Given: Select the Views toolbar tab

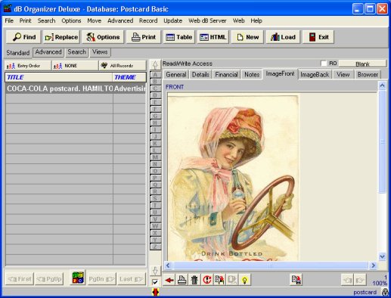Looking at the screenshot, I should click(100, 52).
